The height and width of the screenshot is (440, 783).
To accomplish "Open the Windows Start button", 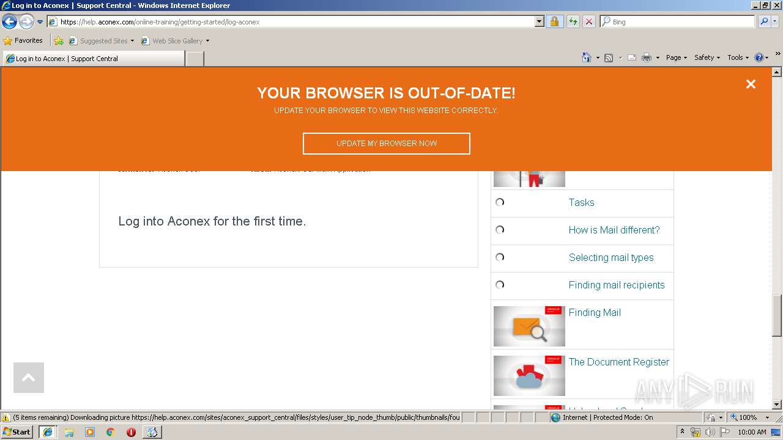I will pyautogui.click(x=17, y=431).
